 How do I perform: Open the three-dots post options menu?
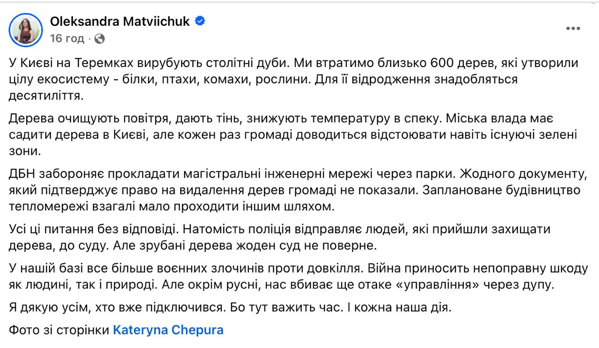click(x=573, y=29)
